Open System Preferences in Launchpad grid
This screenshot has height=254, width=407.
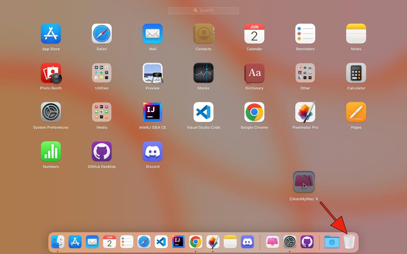click(51, 112)
